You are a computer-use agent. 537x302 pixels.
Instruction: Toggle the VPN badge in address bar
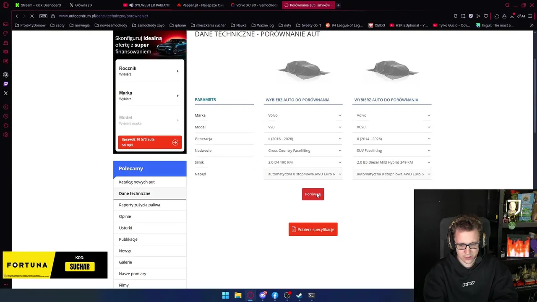tap(43, 16)
